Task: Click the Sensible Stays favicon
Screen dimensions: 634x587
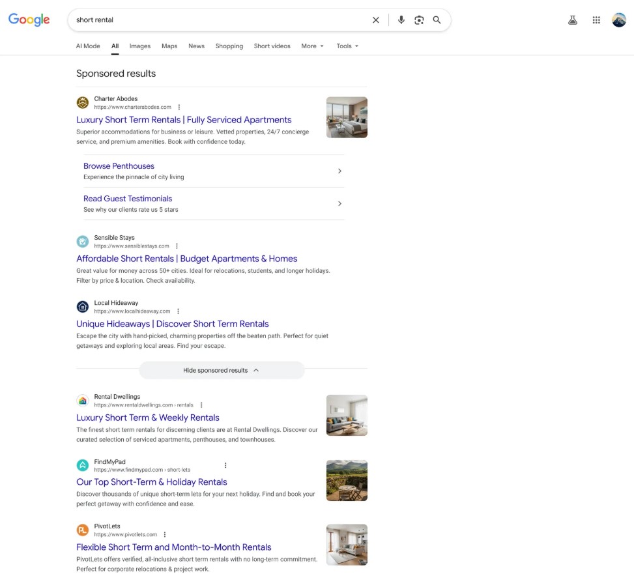Action: (x=82, y=241)
